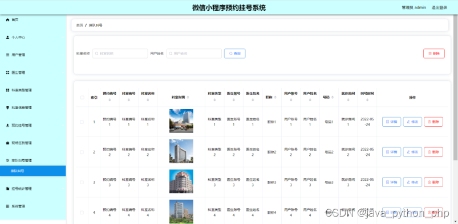Click the grid icon beside 科室类型管理

[x=8, y=90]
